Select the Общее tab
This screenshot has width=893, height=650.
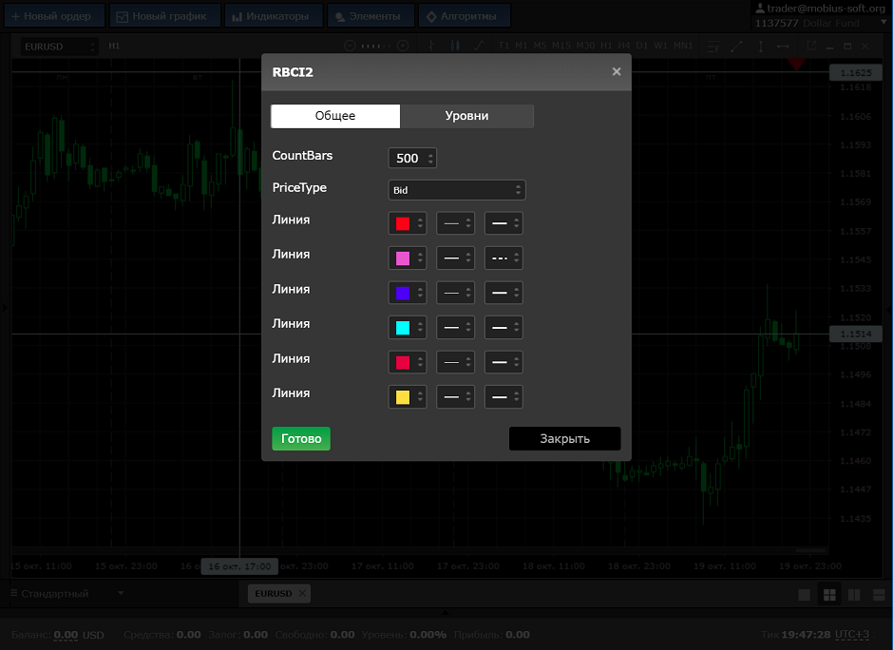335,116
